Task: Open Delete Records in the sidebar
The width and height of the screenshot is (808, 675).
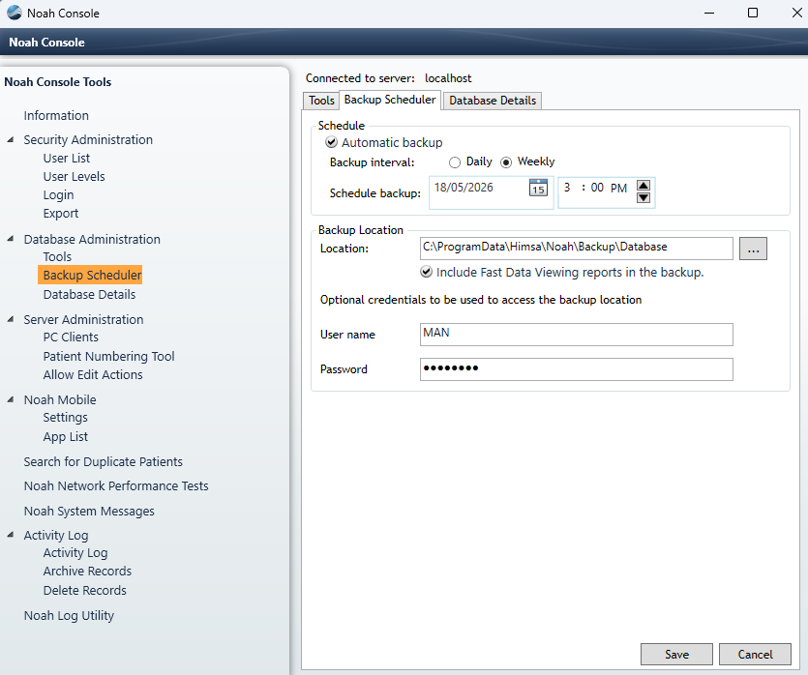Action: (84, 591)
